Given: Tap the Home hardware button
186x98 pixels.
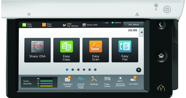Looking at the screenshot, I should coord(161,56).
